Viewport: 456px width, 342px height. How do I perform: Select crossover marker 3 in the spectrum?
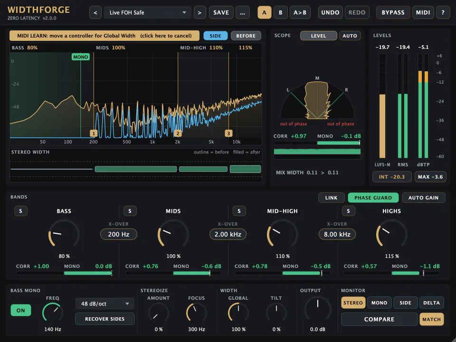[228, 133]
